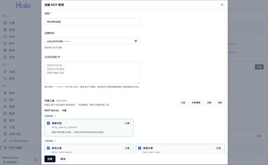Open the calendar picker icon in expiry field
268x165 pixels.
click(x=136, y=41)
